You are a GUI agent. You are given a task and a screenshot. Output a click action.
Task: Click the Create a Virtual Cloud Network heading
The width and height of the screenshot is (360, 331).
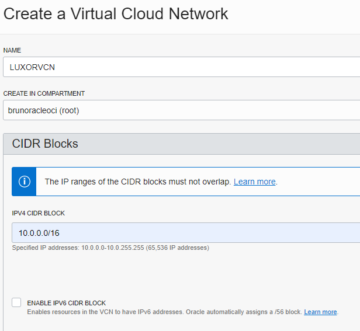116,14
